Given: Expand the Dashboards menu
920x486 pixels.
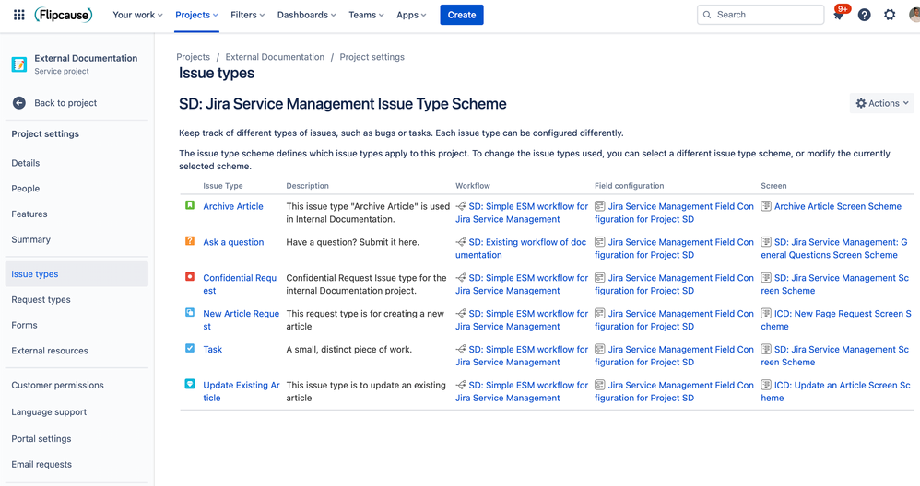Looking at the screenshot, I should point(306,15).
